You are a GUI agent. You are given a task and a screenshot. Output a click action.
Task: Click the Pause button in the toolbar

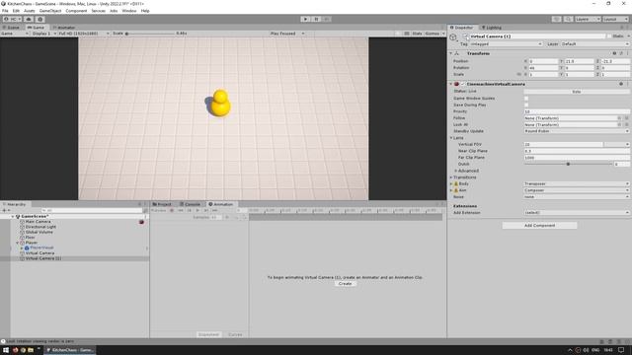[x=316, y=19]
